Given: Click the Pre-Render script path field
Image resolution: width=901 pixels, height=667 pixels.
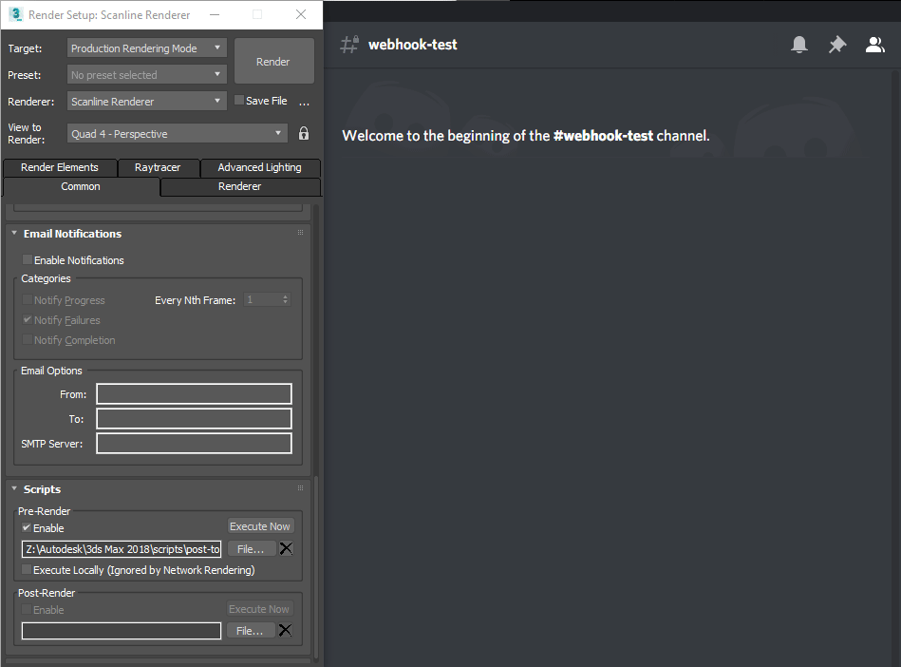Looking at the screenshot, I should tap(122, 549).
